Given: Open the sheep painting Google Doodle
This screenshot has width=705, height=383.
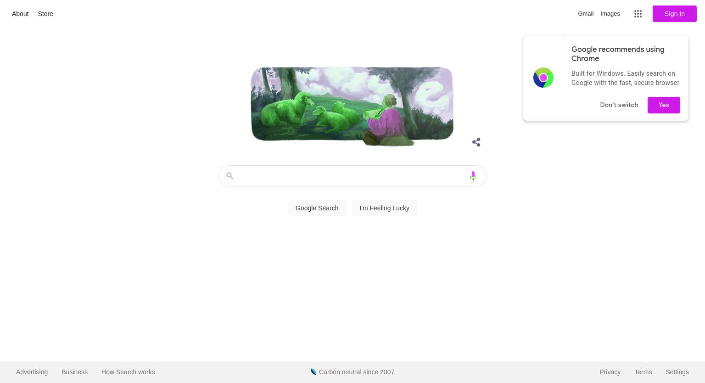Looking at the screenshot, I should tap(352, 106).
